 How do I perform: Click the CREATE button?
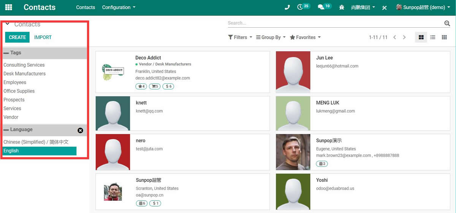tap(17, 37)
